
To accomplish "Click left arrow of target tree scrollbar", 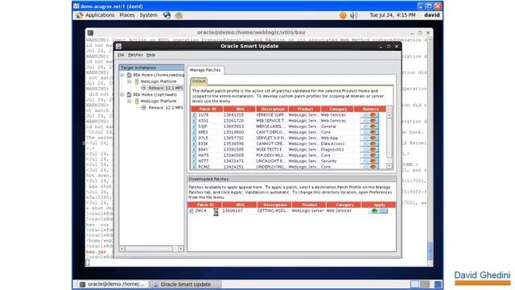I will tap(122, 249).
